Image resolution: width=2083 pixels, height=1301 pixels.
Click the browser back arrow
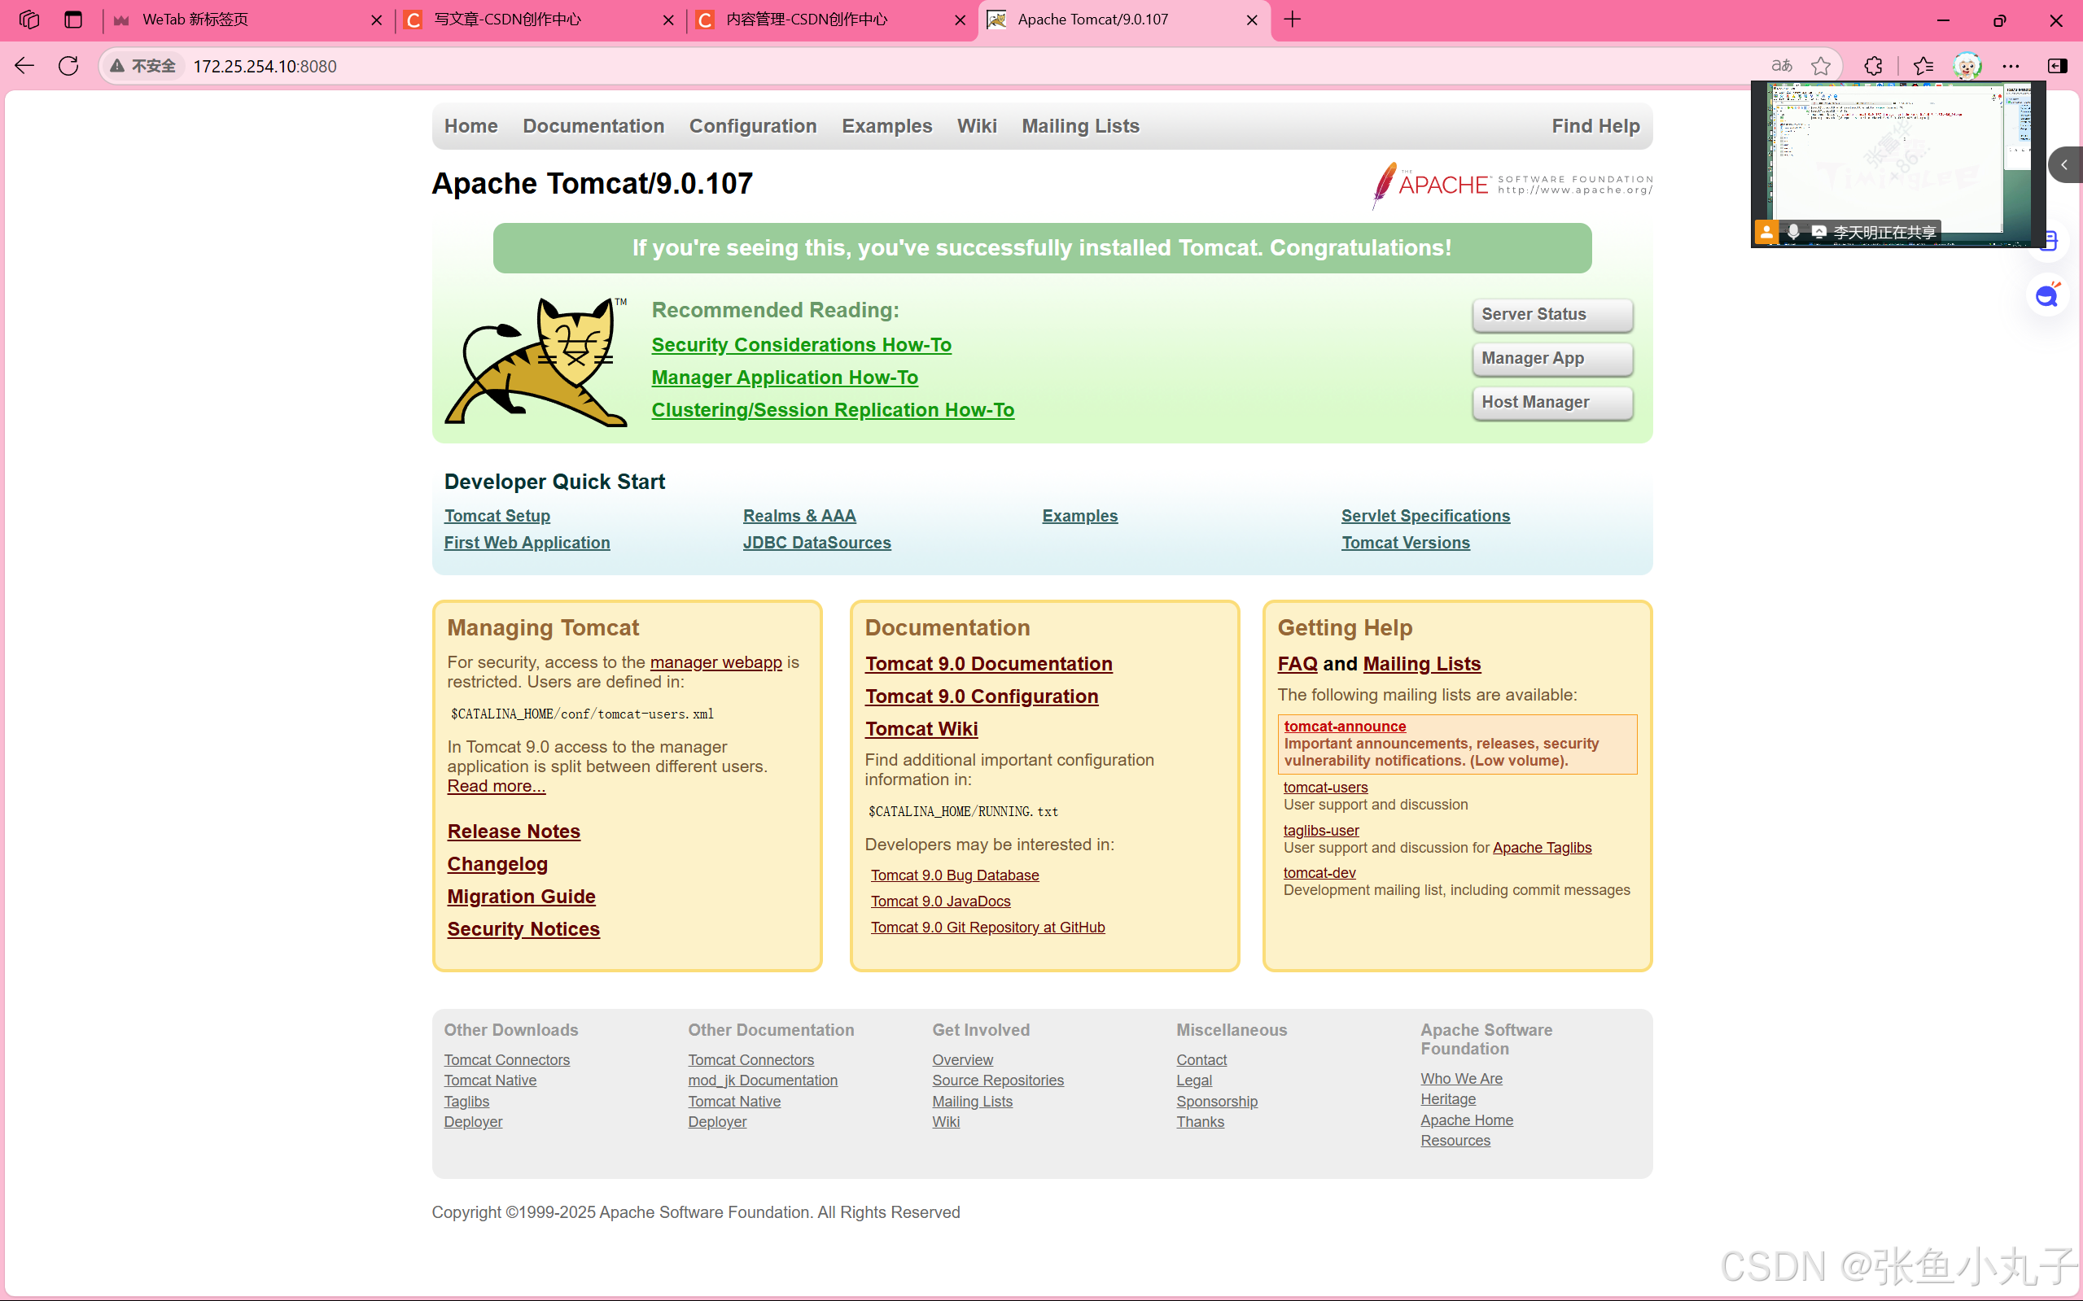24,66
